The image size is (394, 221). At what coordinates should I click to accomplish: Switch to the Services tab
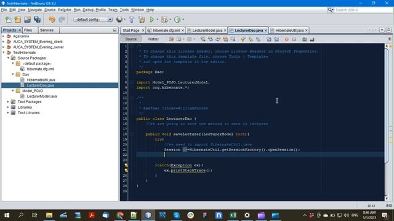coord(47,30)
